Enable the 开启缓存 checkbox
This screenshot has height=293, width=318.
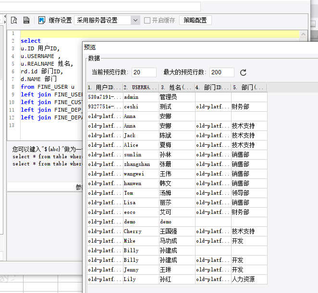147,20
